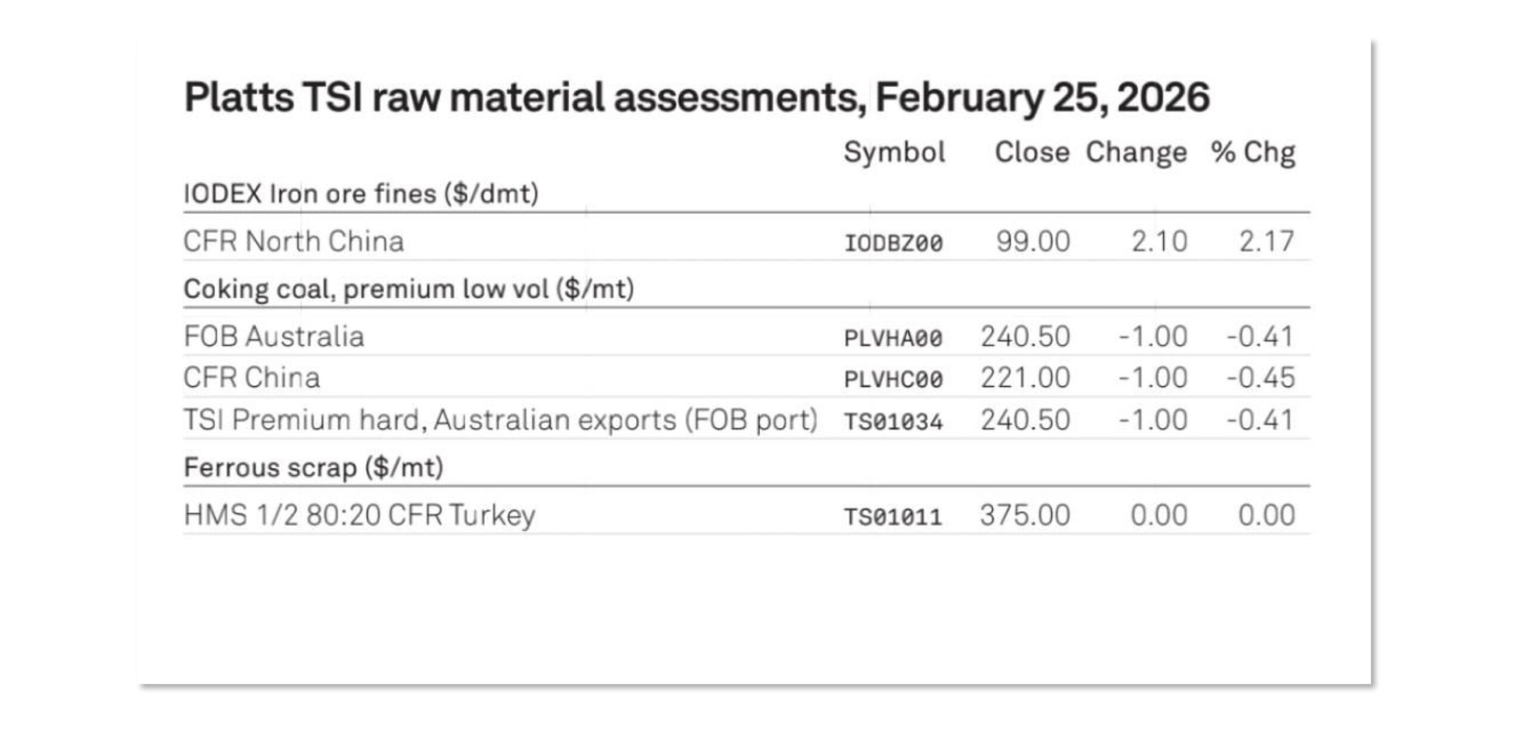
Task: Click the PLVHA00 symbol code
Action: click(x=893, y=339)
